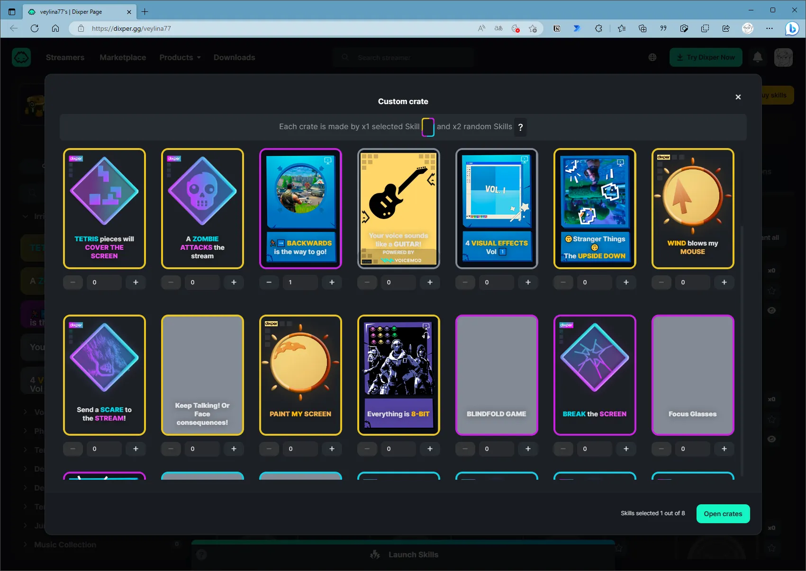Go back to previous browser page
806x571 pixels.
tap(14, 28)
